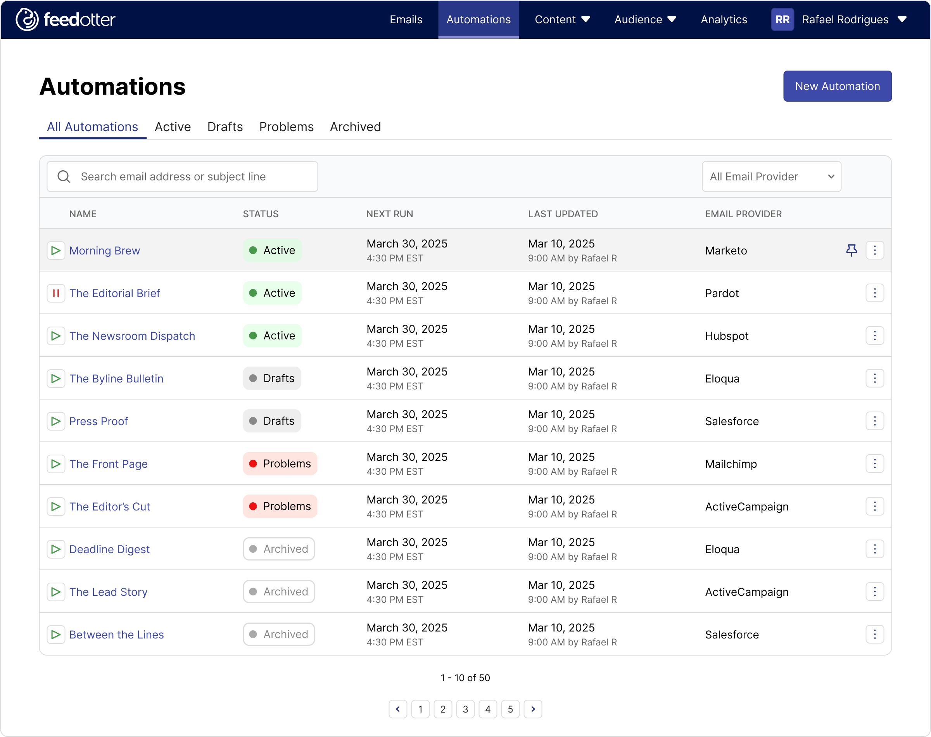931x737 pixels.
Task: Click play icon for The Byline Bulletin
Action: (55, 379)
